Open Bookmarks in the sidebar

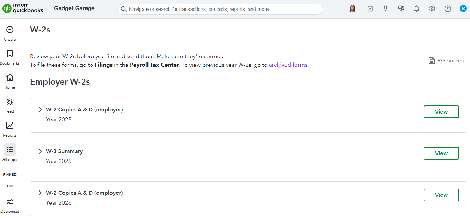[x=10, y=54]
